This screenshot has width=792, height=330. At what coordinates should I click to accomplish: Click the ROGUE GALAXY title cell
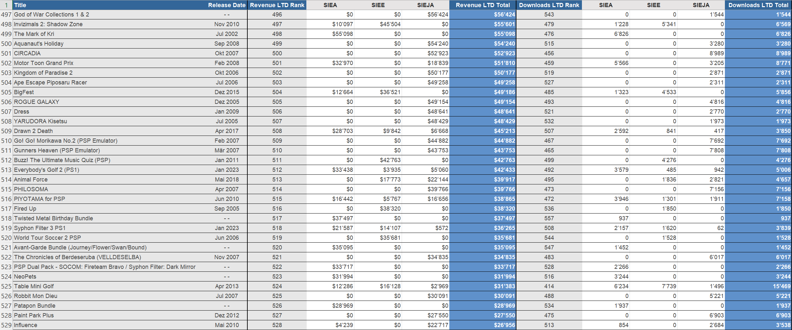pos(37,102)
